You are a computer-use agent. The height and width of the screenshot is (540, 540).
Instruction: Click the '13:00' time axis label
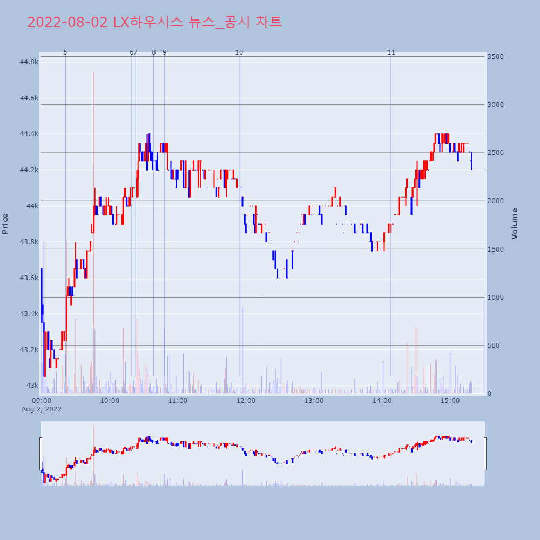(x=314, y=401)
